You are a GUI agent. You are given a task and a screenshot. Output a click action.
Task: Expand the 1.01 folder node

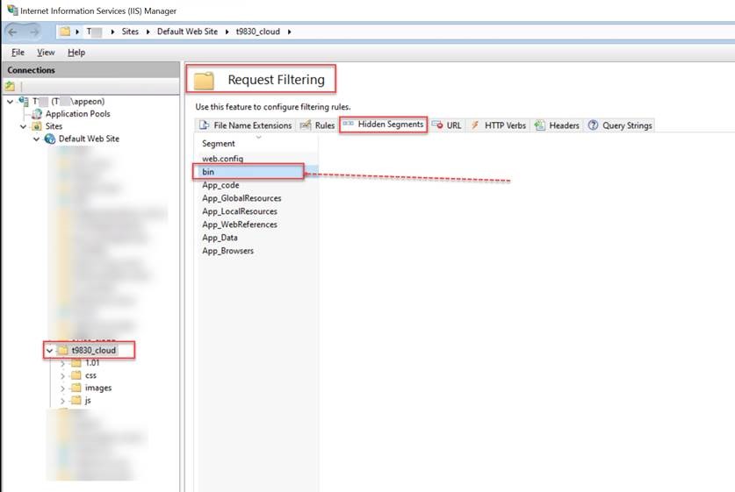pos(63,363)
